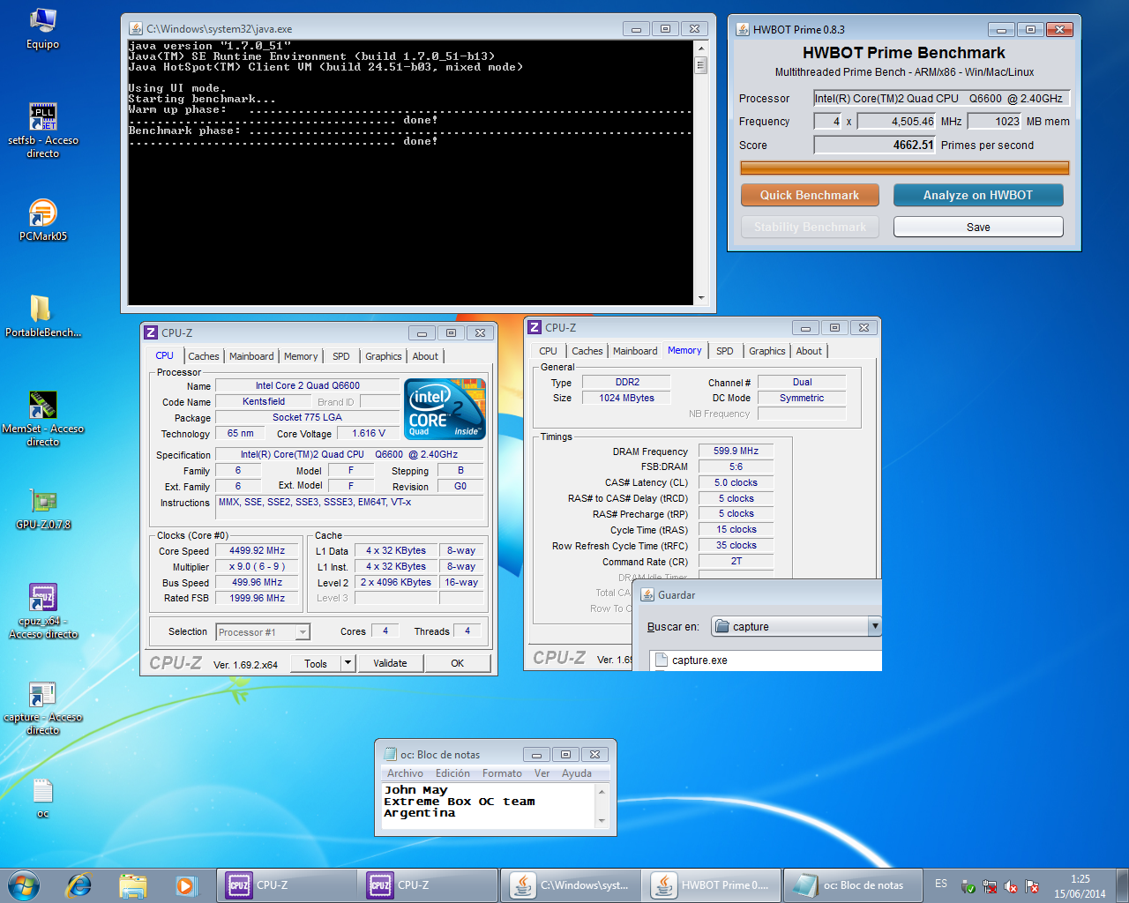1129x903 pixels.
Task: Click the Intel Core 2 Quad logo
Action: point(445,408)
